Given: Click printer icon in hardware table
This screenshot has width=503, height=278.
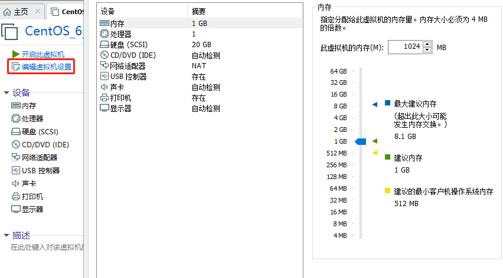Looking at the screenshot, I should [104, 98].
